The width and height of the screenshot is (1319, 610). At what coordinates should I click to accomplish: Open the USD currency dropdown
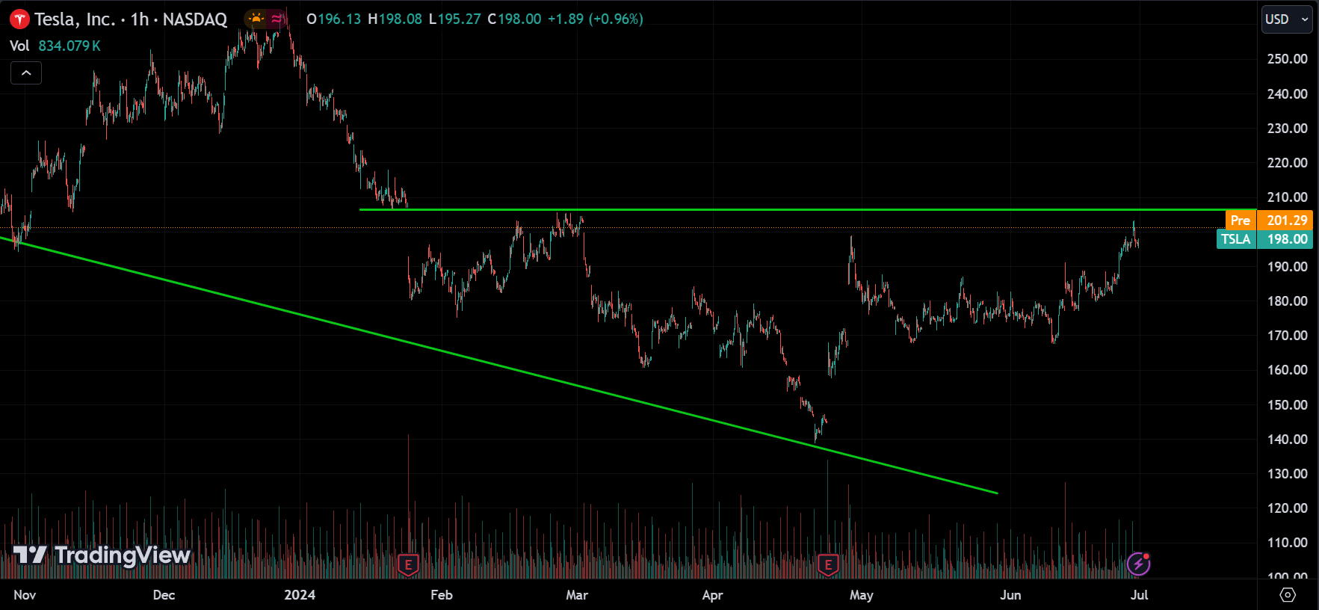pos(1287,19)
